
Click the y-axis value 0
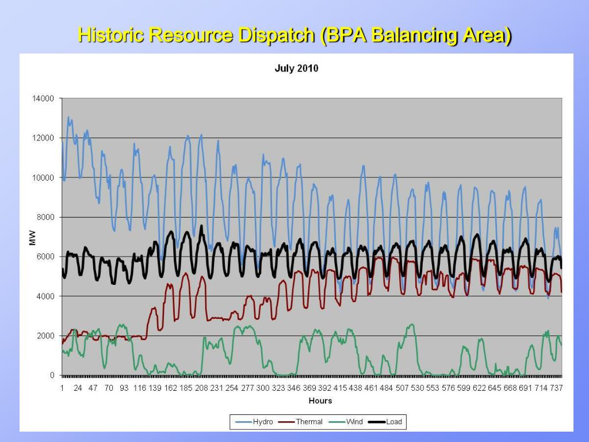click(52, 375)
